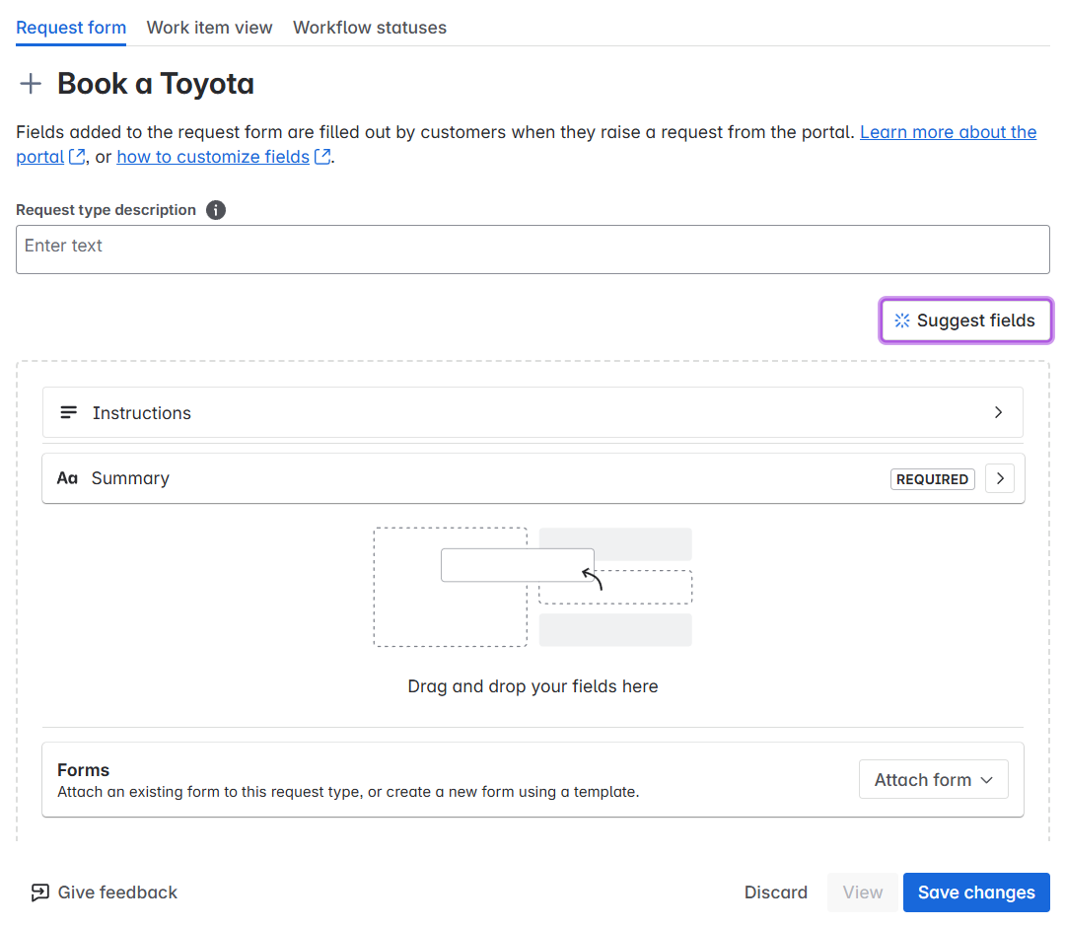Viewport: 1065px width, 927px height.
Task: Expand the Instructions row chevron
Action: pos(998,413)
